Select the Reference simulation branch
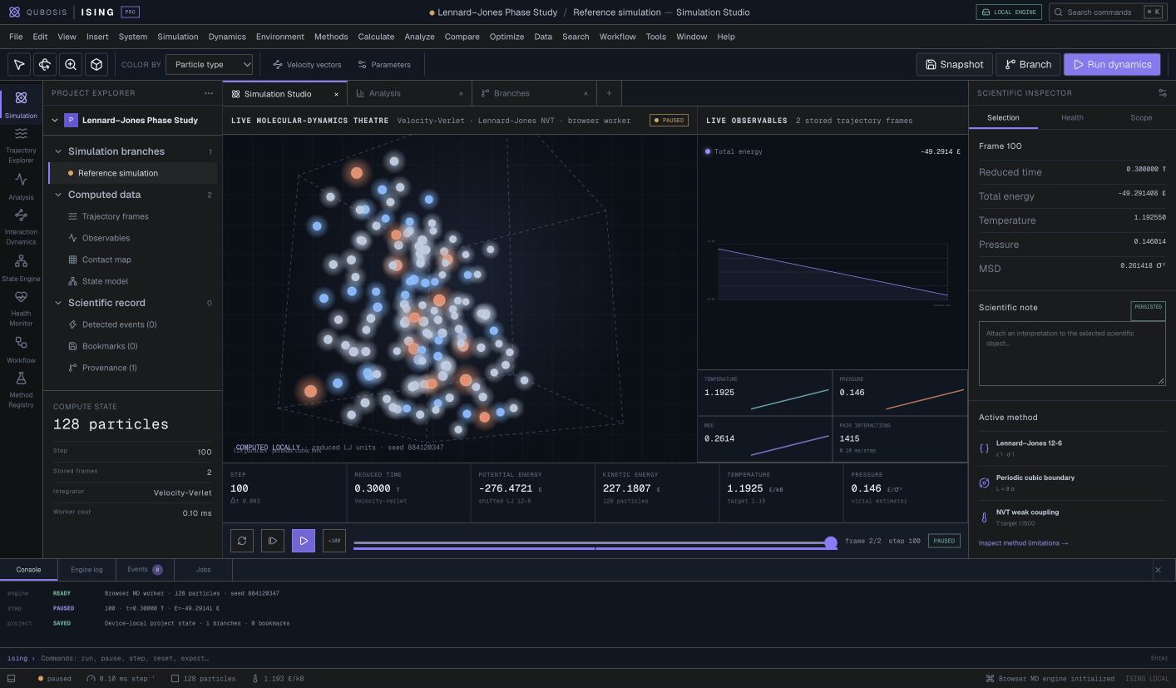 133,173
